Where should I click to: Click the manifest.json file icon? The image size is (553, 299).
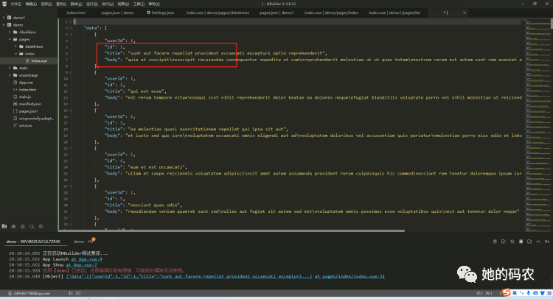[x=15, y=104]
